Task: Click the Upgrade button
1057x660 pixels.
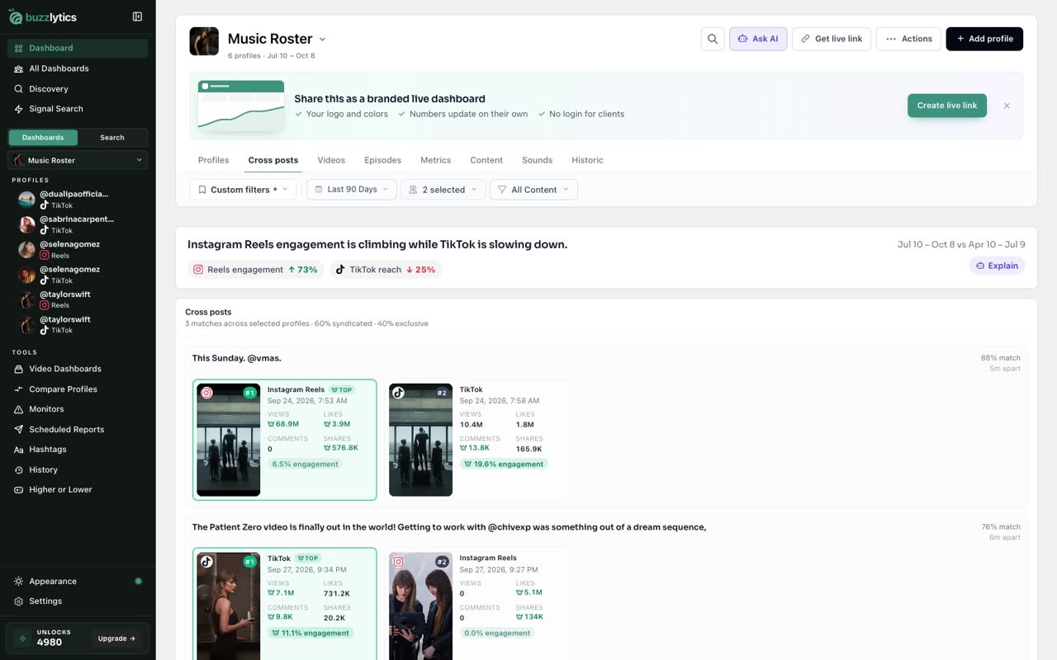Action: pyautogui.click(x=116, y=639)
